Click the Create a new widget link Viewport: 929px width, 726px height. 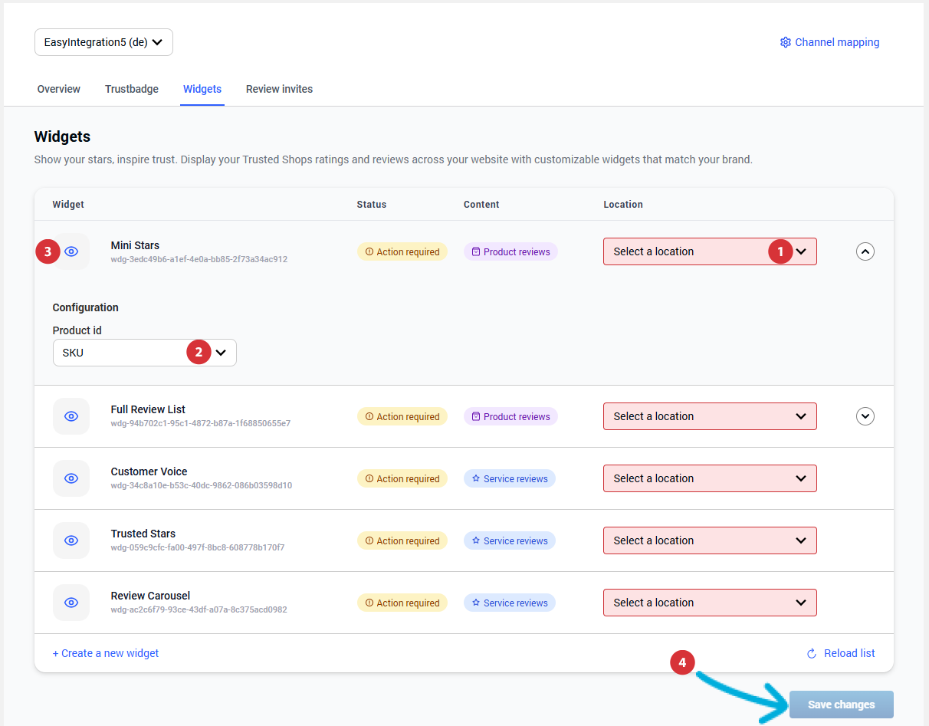tap(106, 653)
